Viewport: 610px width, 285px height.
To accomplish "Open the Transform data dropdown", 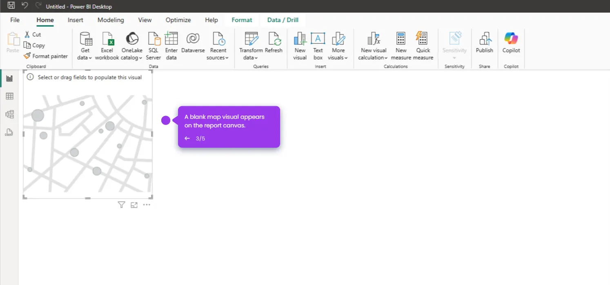I will pos(251,46).
